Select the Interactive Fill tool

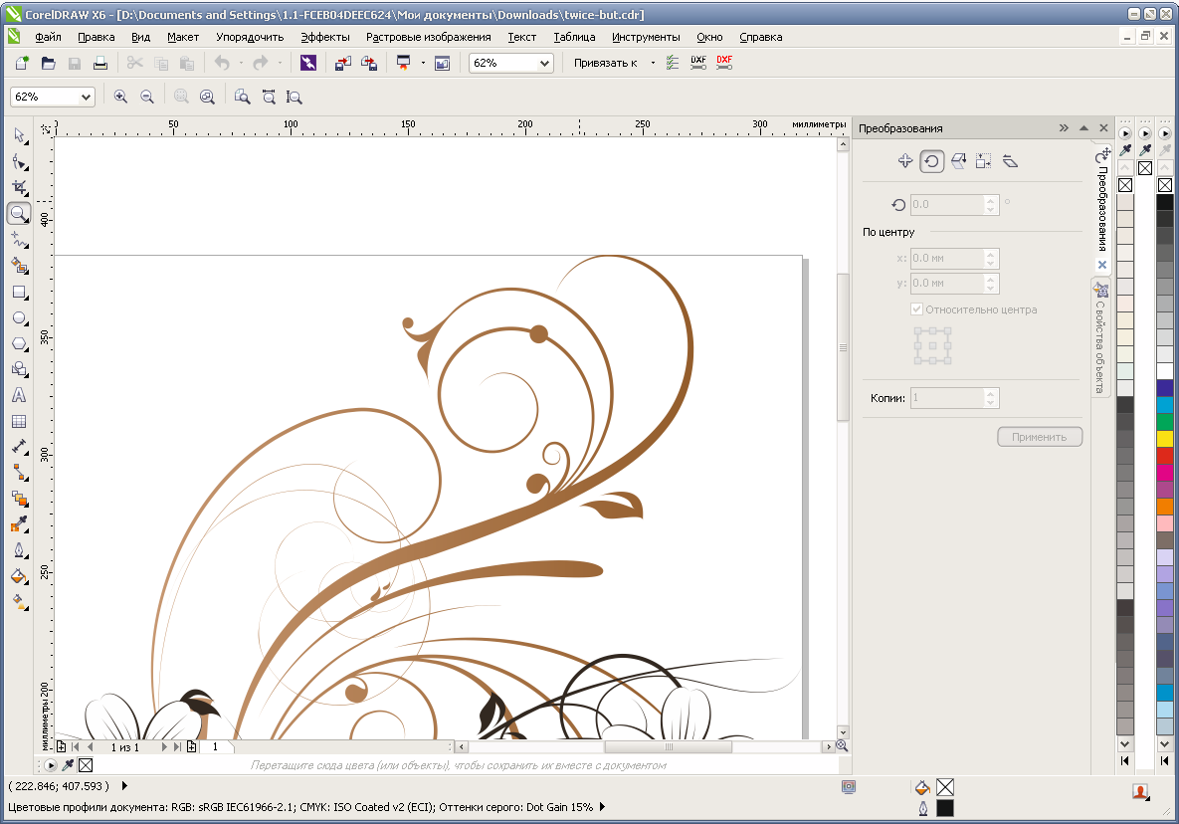20,602
